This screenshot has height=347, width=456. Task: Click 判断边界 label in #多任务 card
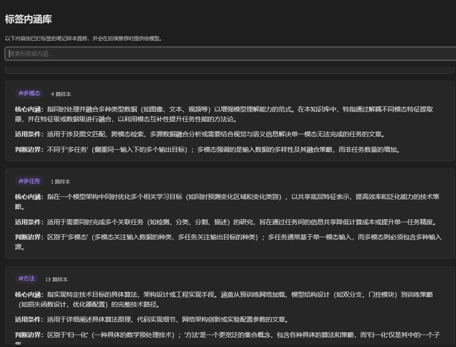(x=29, y=237)
